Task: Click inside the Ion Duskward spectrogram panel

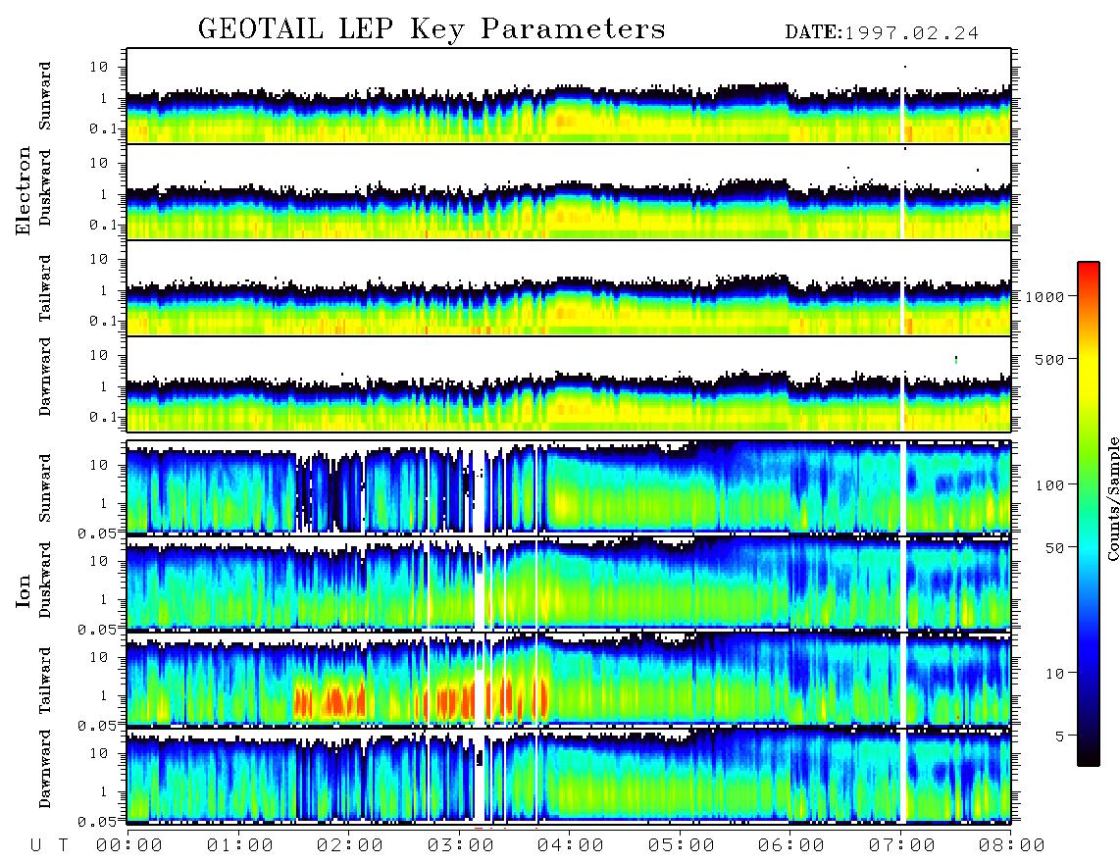Action: pyautogui.click(x=569, y=583)
